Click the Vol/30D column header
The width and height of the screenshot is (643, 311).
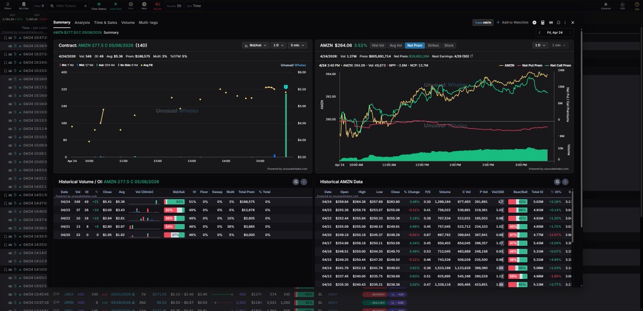pos(498,192)
